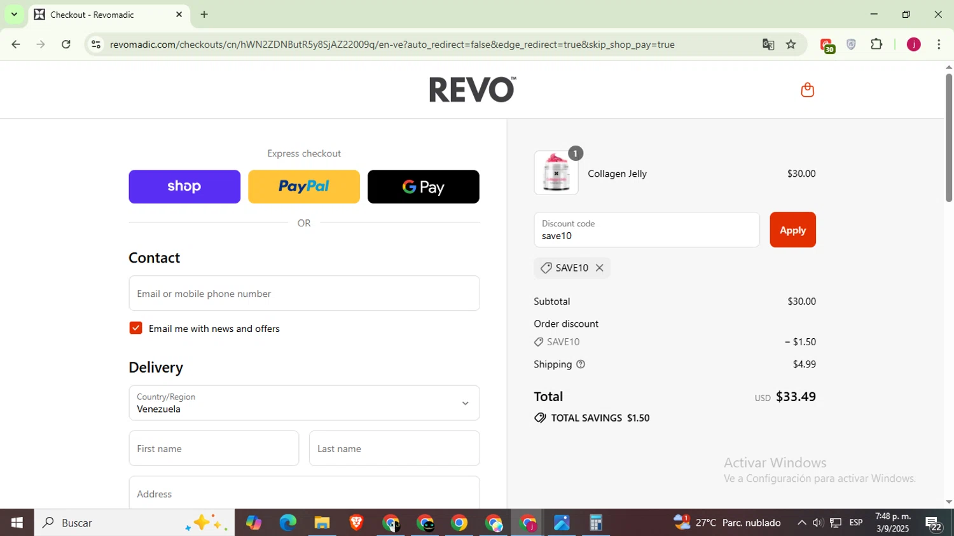This screenshot has width=954, height=536.
Task: Open Calculator from the taskbar
Action: click(596, 523)
